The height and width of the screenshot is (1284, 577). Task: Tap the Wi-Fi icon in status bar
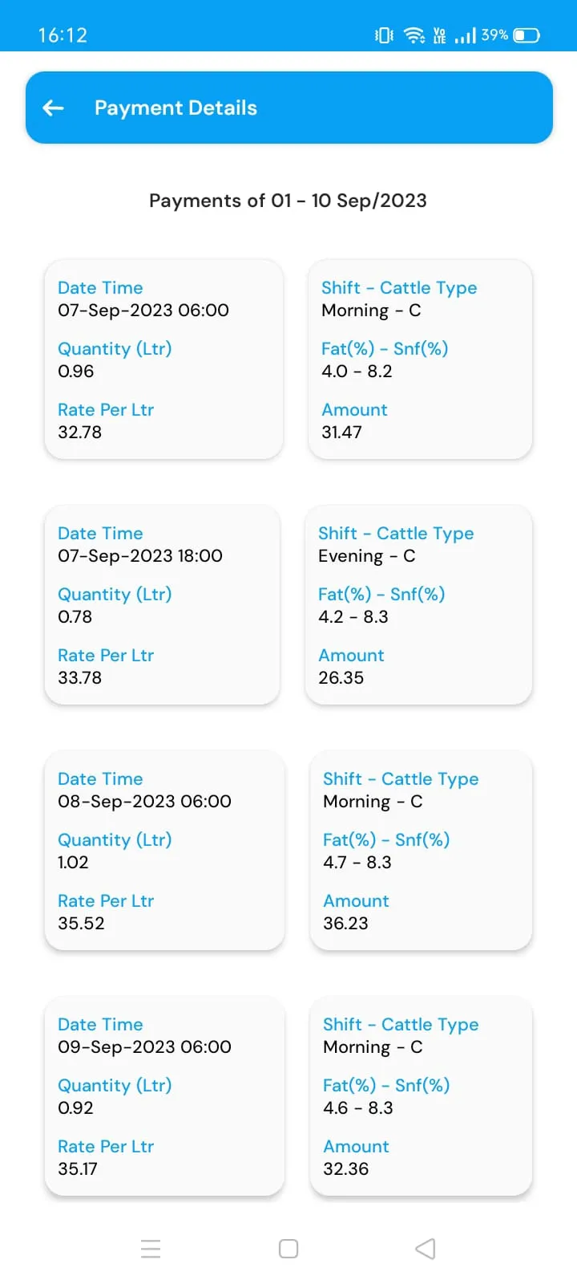pos(414,35)
